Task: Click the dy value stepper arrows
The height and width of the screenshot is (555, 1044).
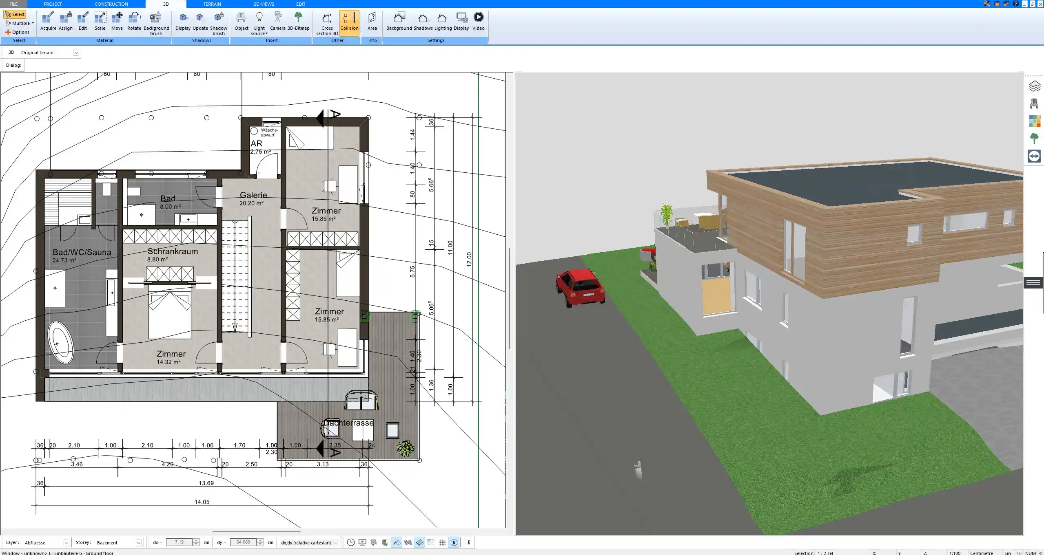Action: 260,542
